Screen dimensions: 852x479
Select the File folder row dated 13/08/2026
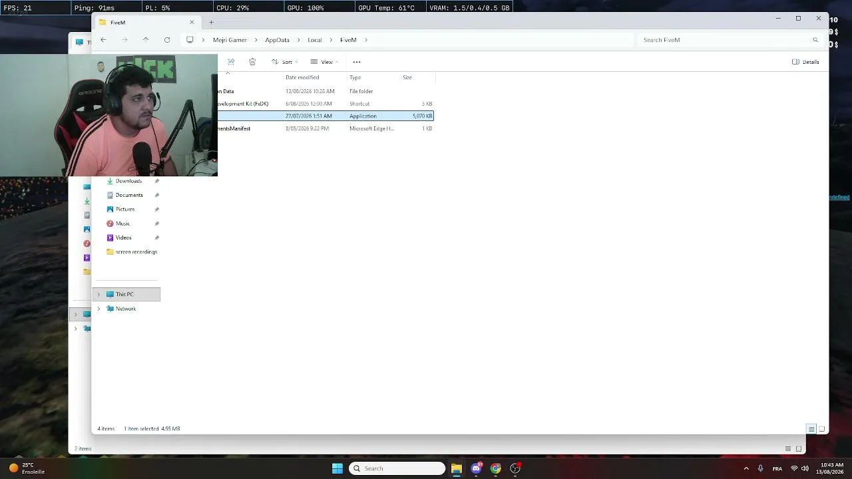325,91
